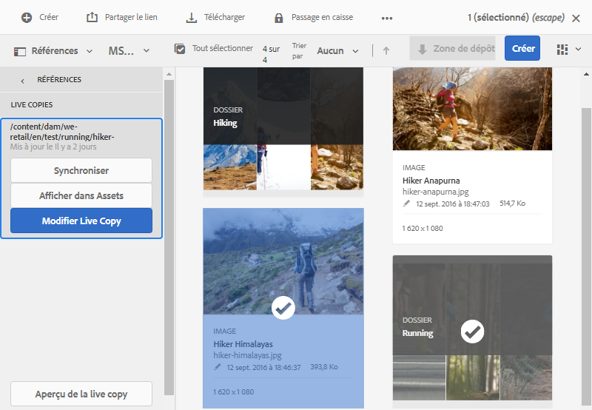592x410 pixels.
Task: Click Télécharger text in action bar
Action: (224, 17)
